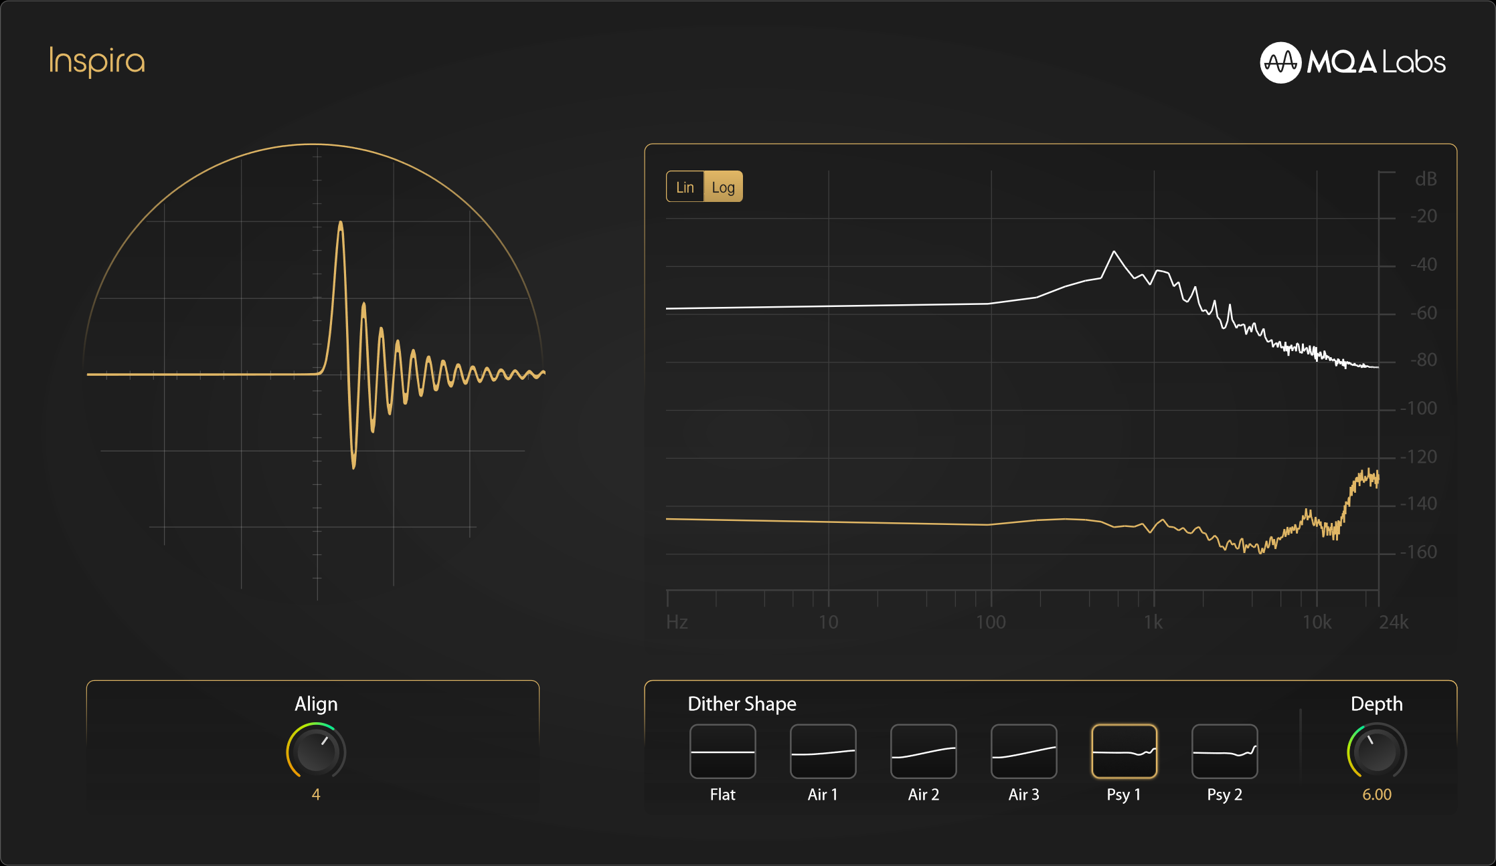Image resolution: width=1496 pixels, height=866 pixels.
Task: Click the highlighted Psy 1 shape
Action: point(1124,751)
